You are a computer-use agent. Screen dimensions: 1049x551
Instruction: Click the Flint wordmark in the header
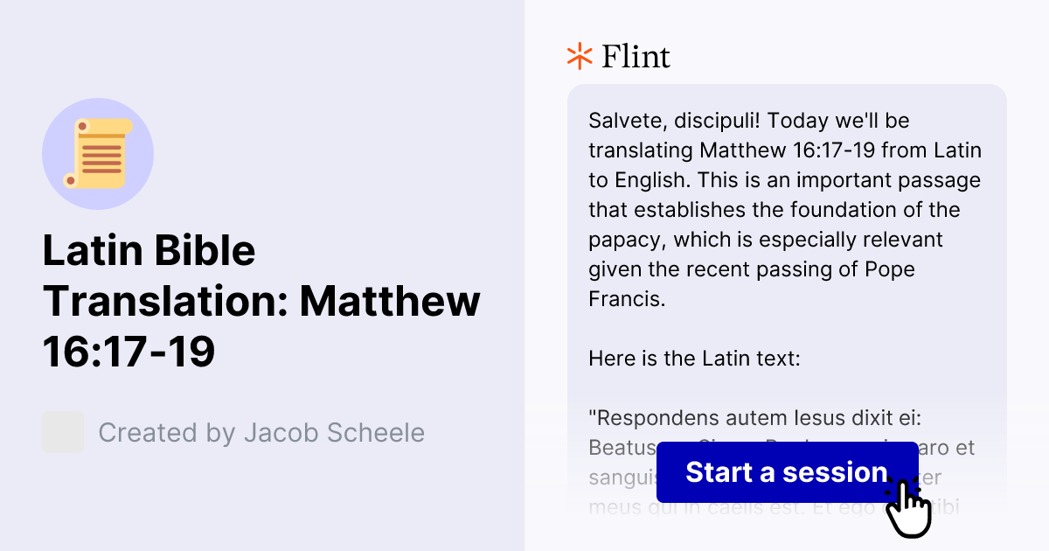[636, 56]
